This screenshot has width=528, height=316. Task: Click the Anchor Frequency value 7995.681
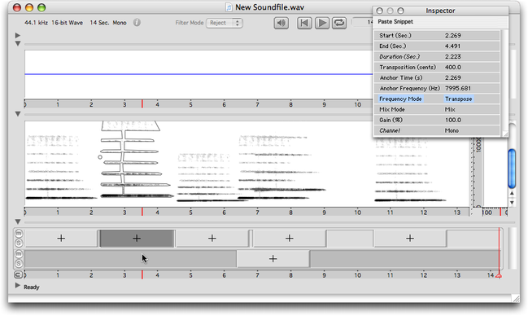pos(458,88)
